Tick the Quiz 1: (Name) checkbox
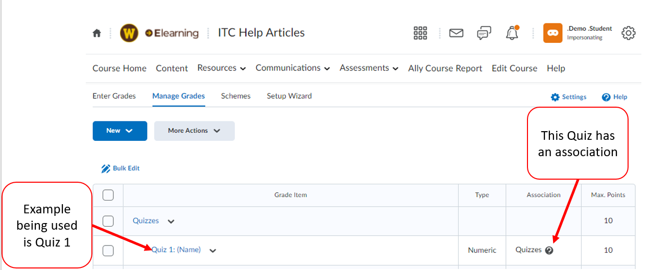 (108, 251)
